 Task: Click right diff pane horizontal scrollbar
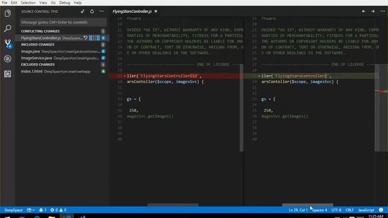pyautogui.click(x=307, y=205)
